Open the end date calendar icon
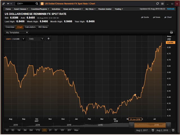Image resolution: width=180 pixels, height=135 pixels. pos(173,130)
